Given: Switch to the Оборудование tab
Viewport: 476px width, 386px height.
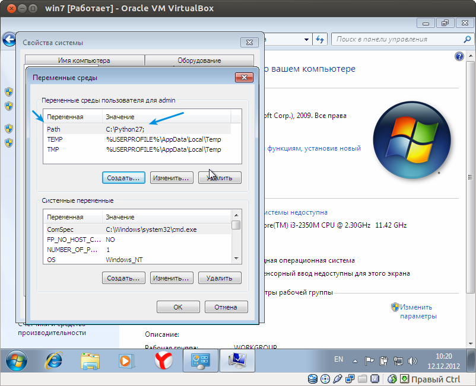Looking at the screenshot, I should (x=199, y=60).
